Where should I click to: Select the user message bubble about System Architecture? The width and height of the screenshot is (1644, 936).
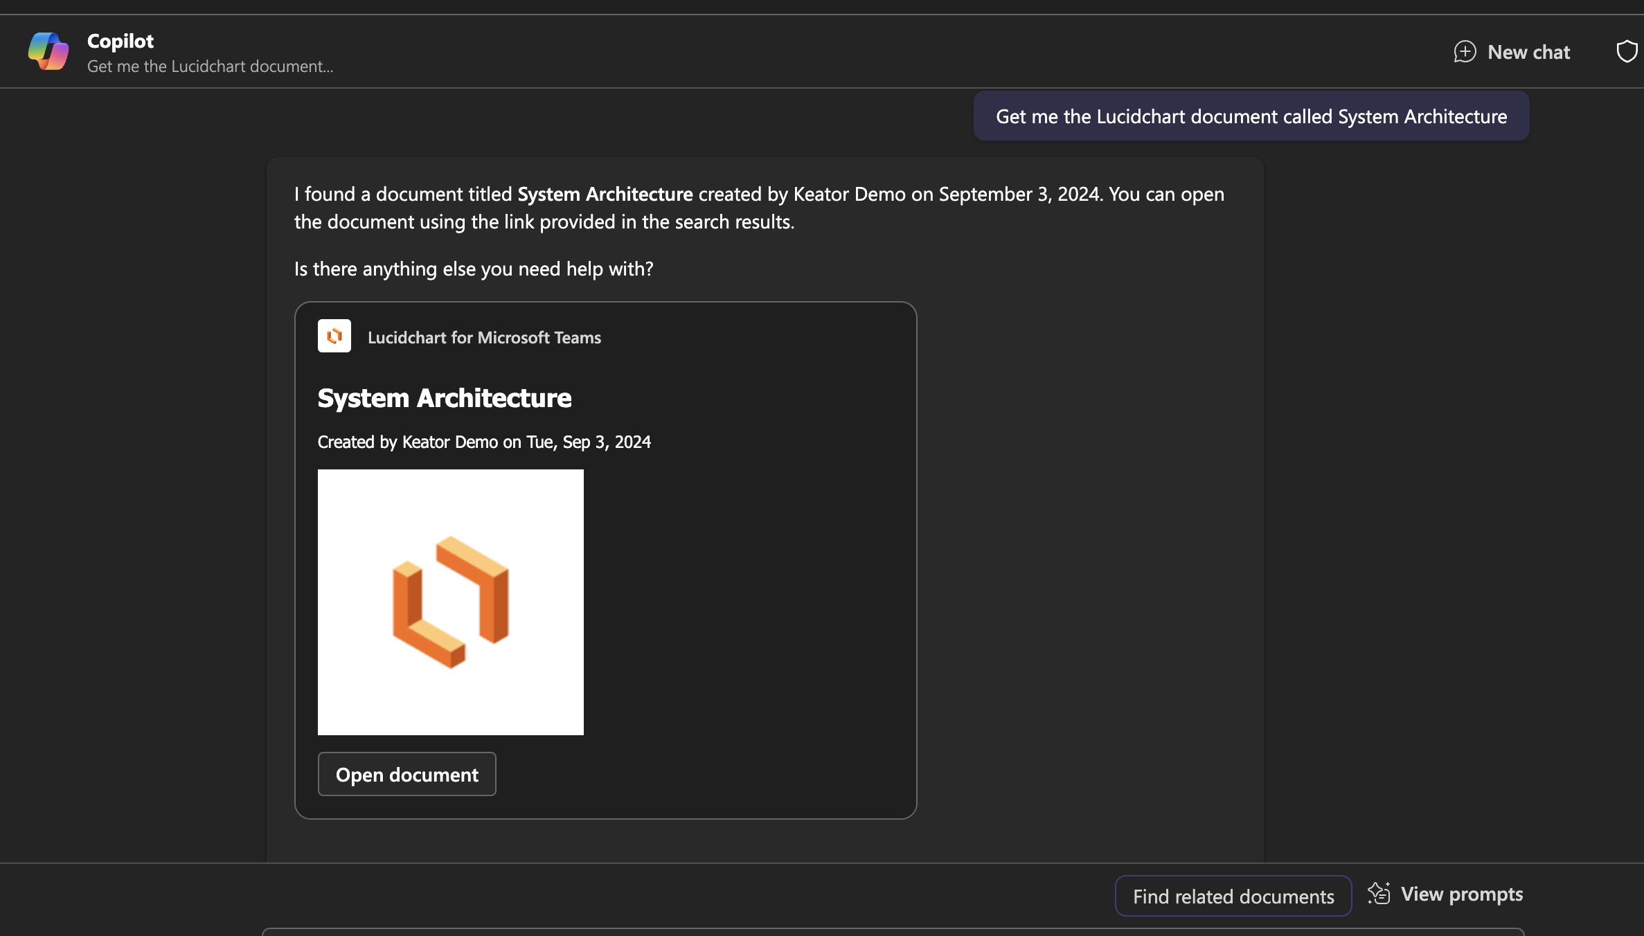click(x=1251, y=116)
